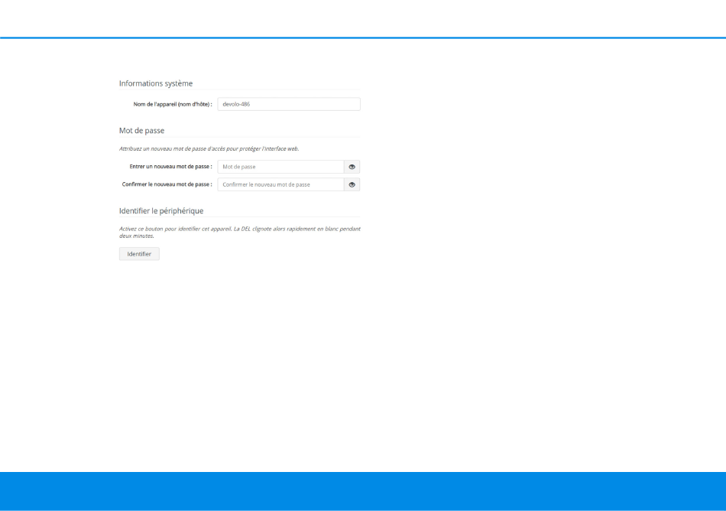
Task: Select the 'Mot de passe' section heading
Action: (141, 131)
